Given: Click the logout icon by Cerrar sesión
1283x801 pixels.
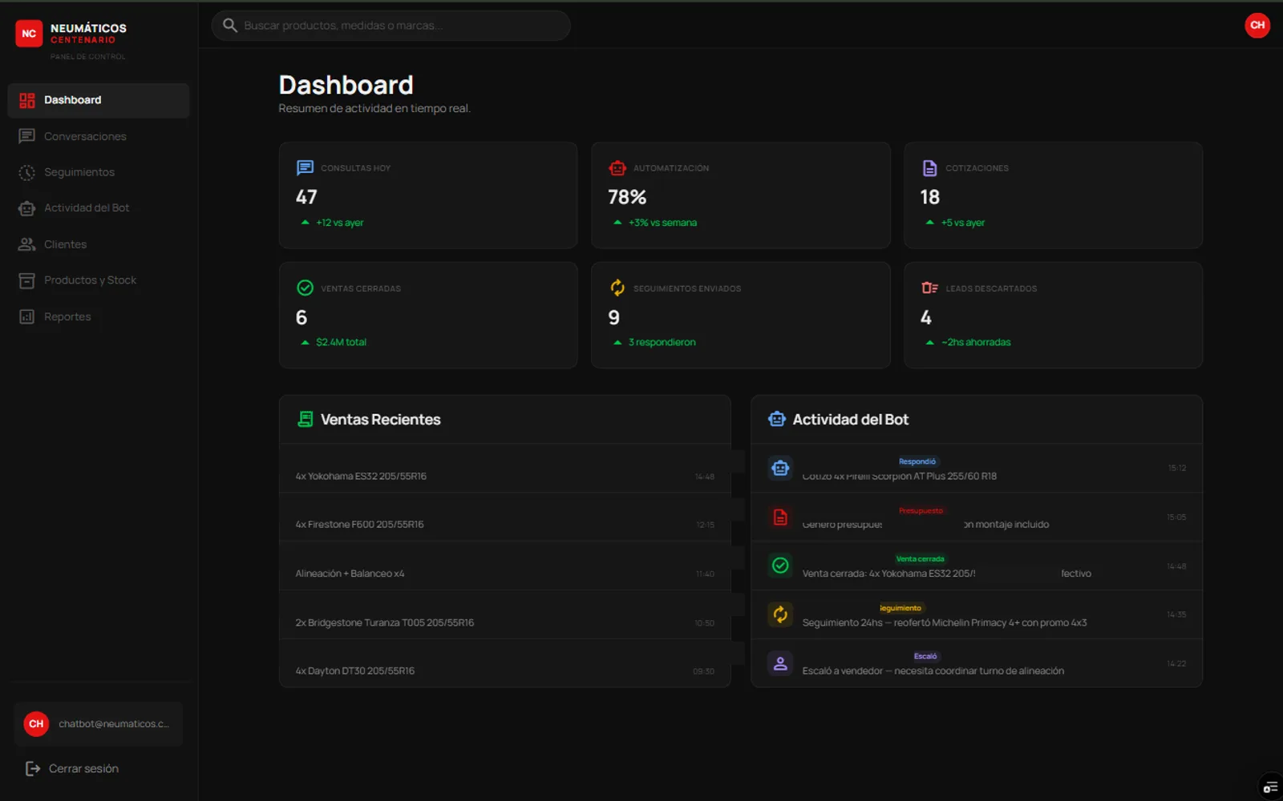Looking at the screenshot, I should [33, 768].
